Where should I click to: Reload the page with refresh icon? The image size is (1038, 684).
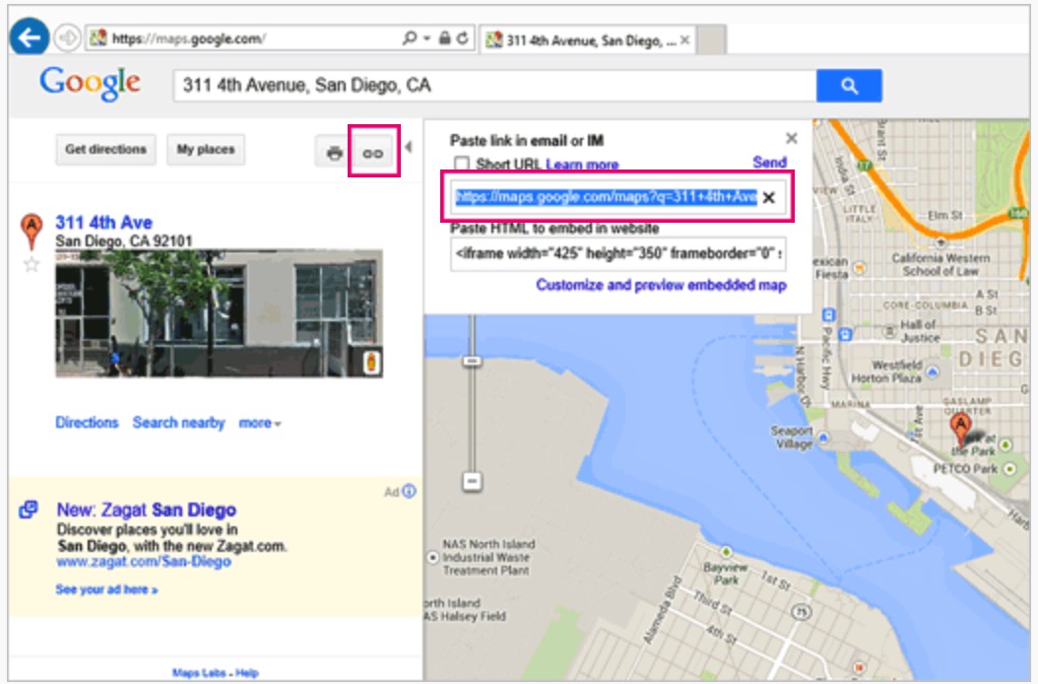point(462,38)
